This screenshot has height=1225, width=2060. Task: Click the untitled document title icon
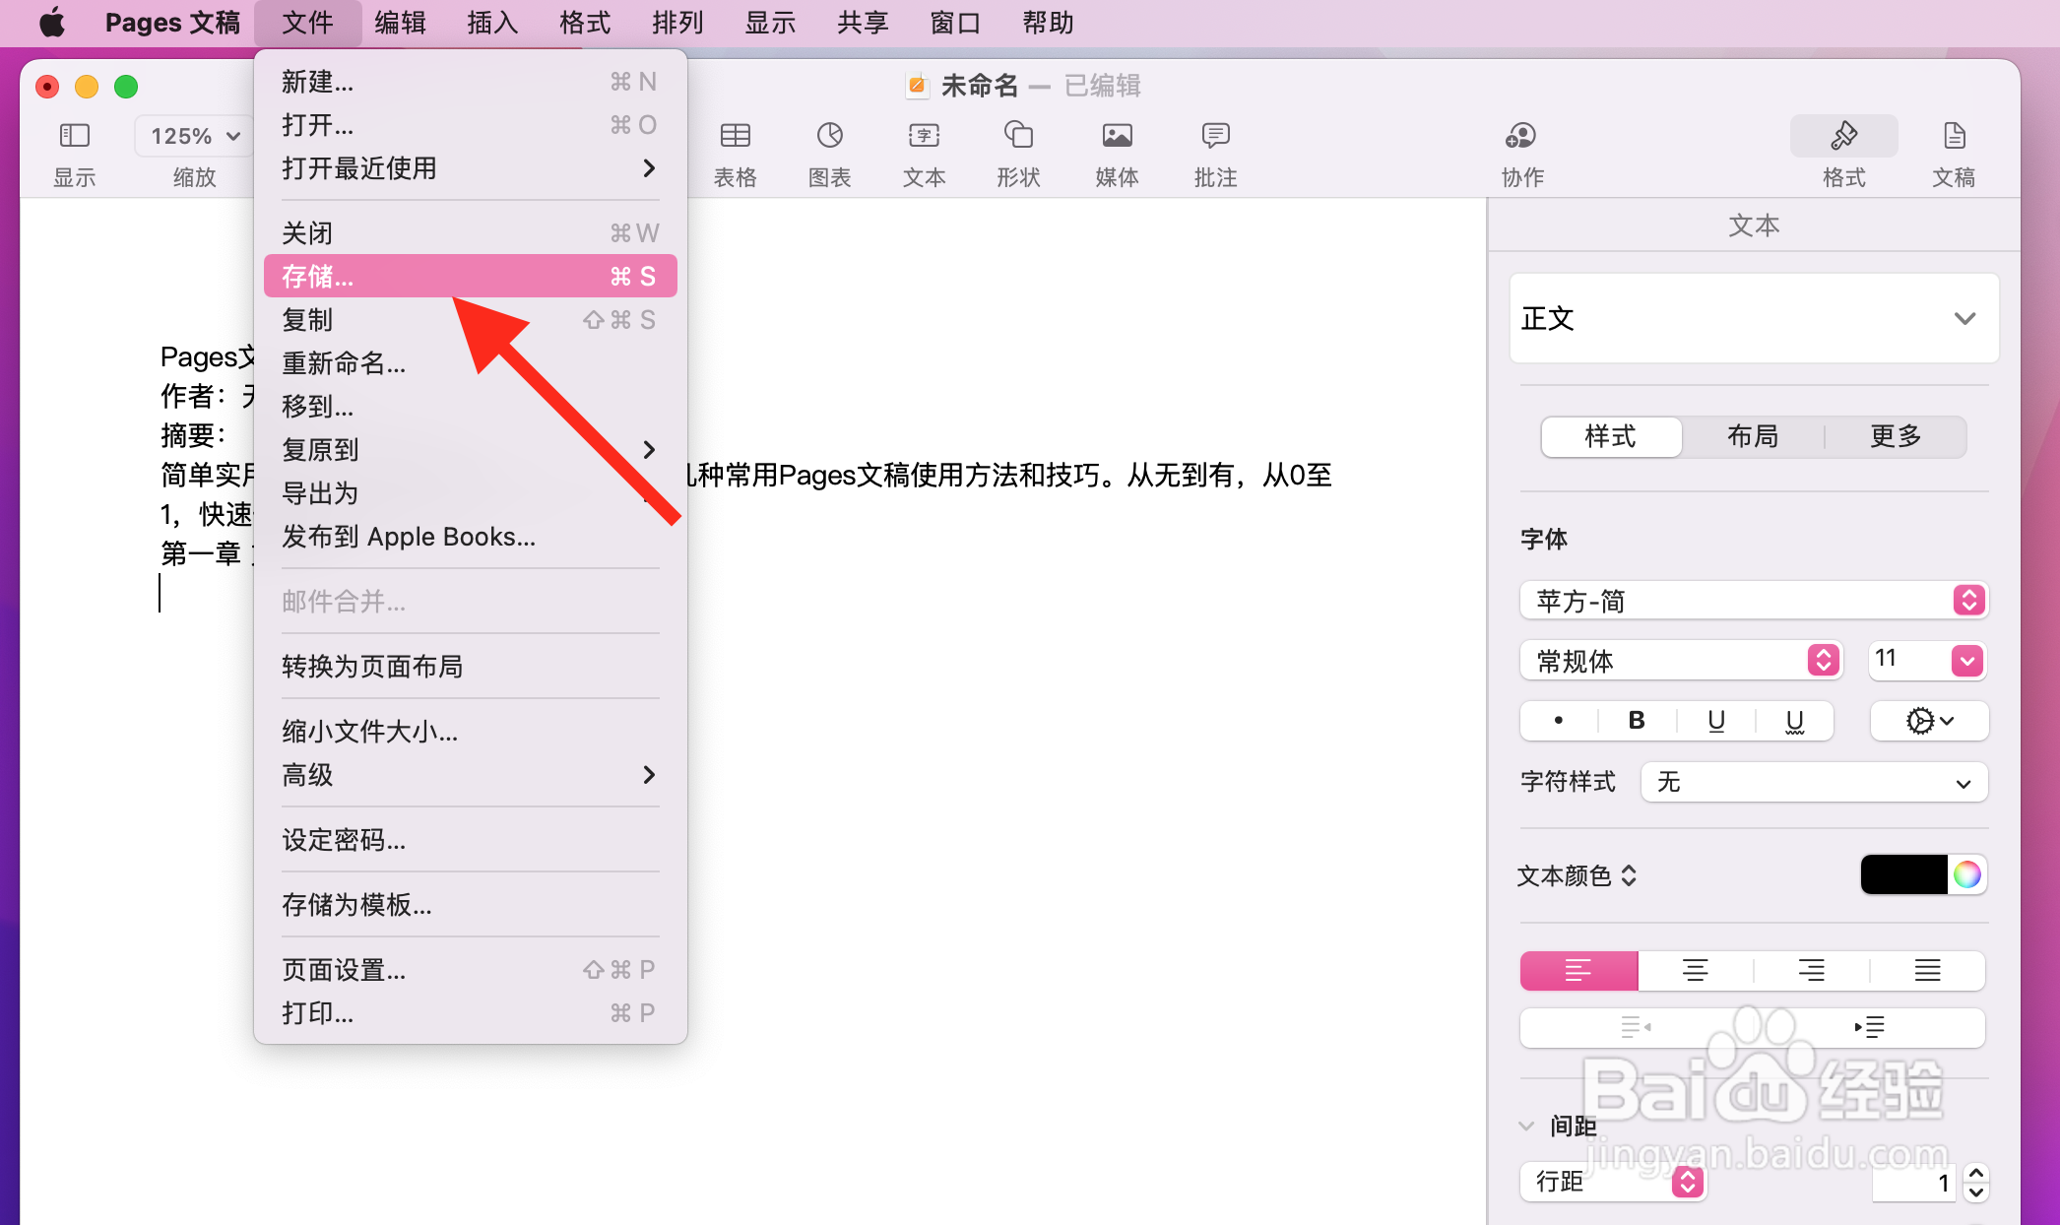coord(916,86)
